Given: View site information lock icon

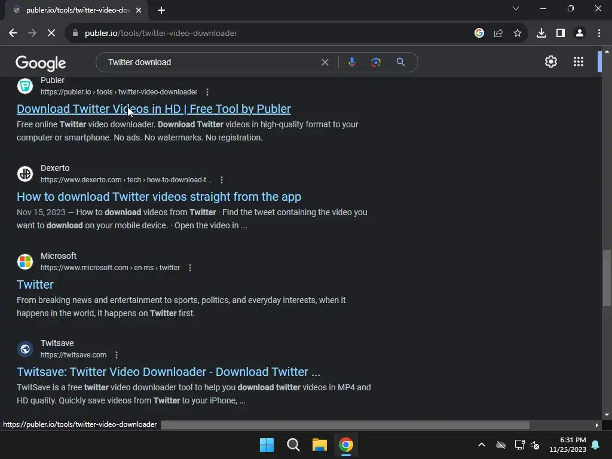Looking at the screenshot, I should pyautogui.click(x=75, y=33).
